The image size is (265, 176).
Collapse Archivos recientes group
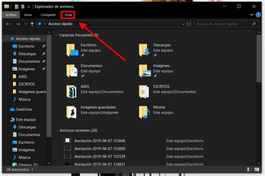tap(57, 130)
